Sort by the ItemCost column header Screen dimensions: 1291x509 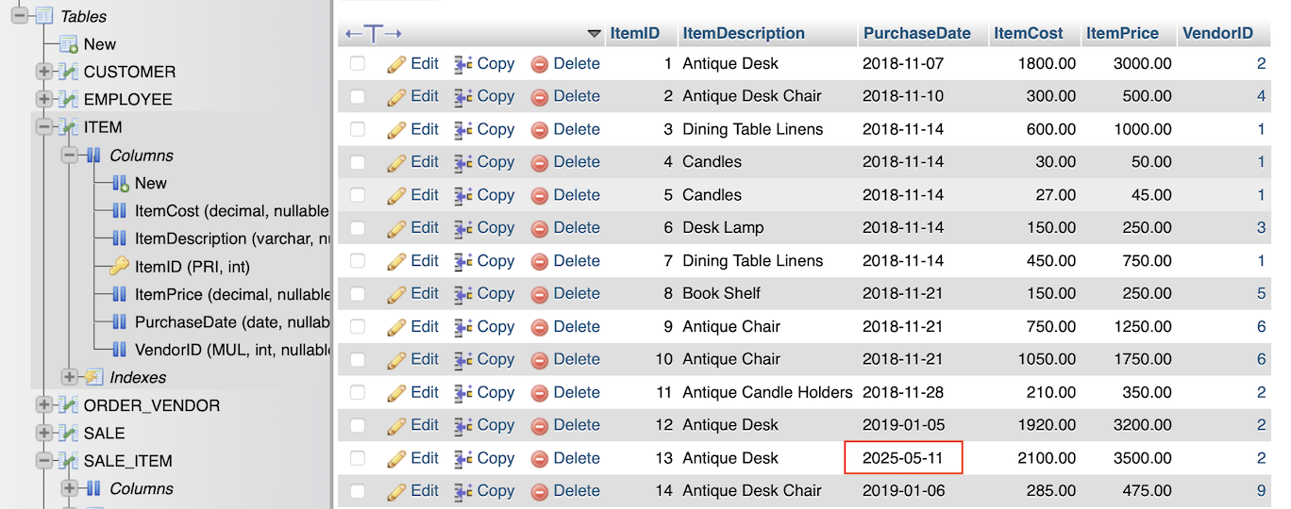(x=1029, y=33)
